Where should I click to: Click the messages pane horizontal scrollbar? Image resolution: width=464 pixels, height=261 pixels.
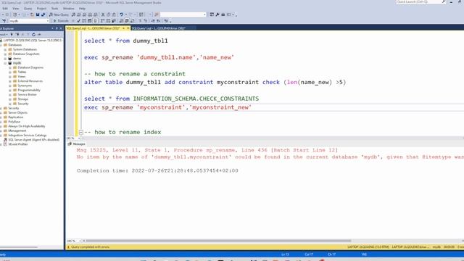point(218,241)
